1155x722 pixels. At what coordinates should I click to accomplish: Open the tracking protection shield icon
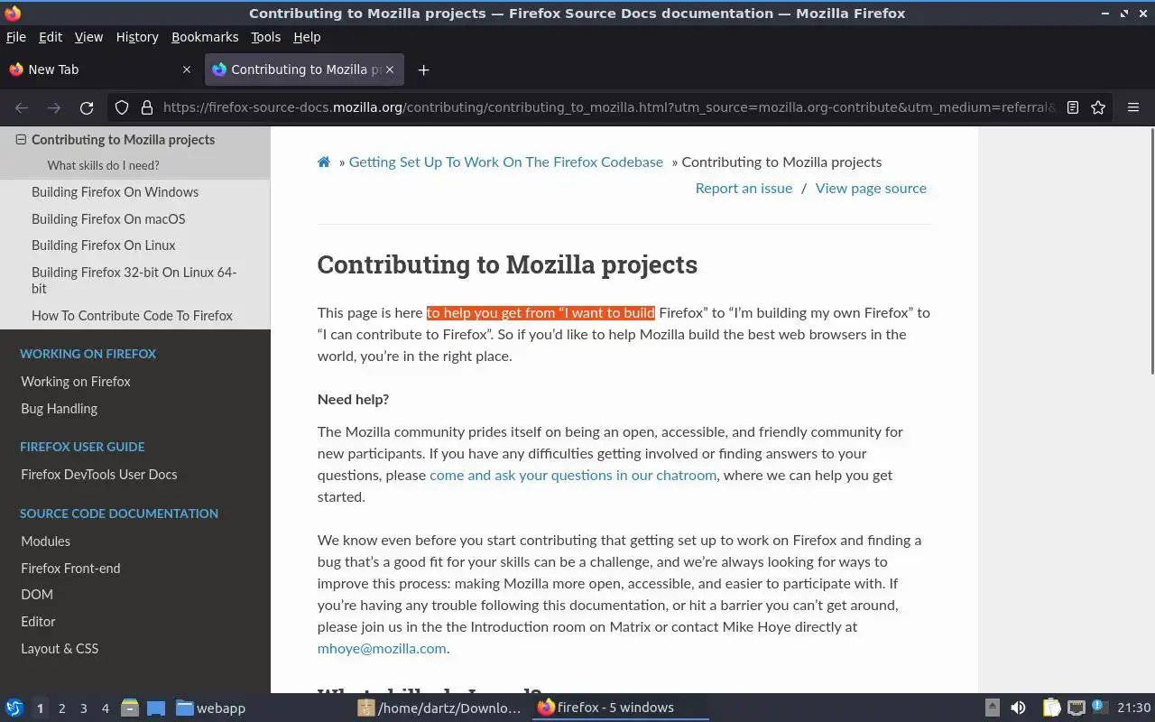click(122, 107)
